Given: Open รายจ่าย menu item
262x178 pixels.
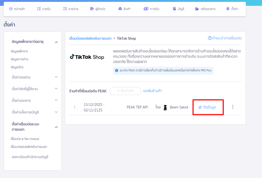Looking at the screenshot, I should pyautogui.click(x=71, y=9).
